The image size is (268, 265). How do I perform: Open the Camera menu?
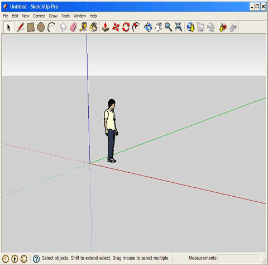click(39, 16)
